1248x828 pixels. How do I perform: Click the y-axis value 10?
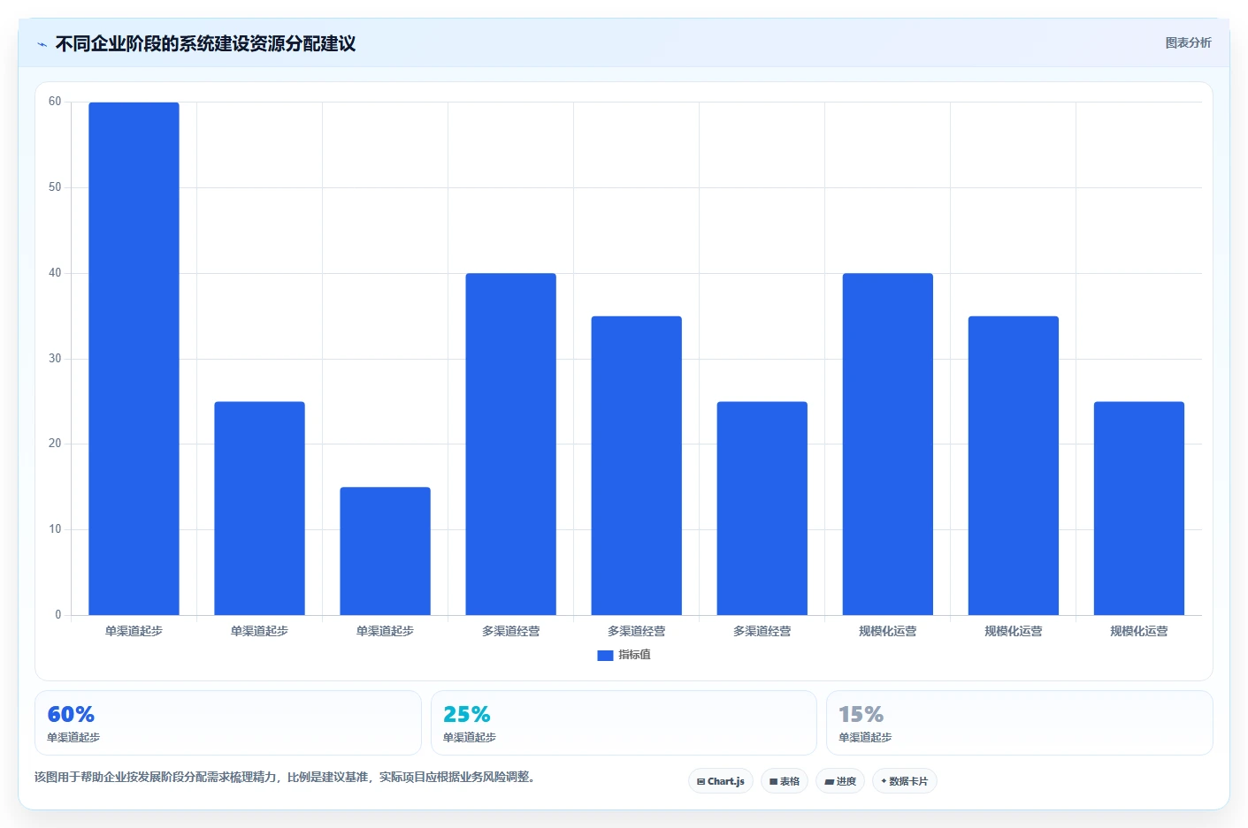coord(55,529)
